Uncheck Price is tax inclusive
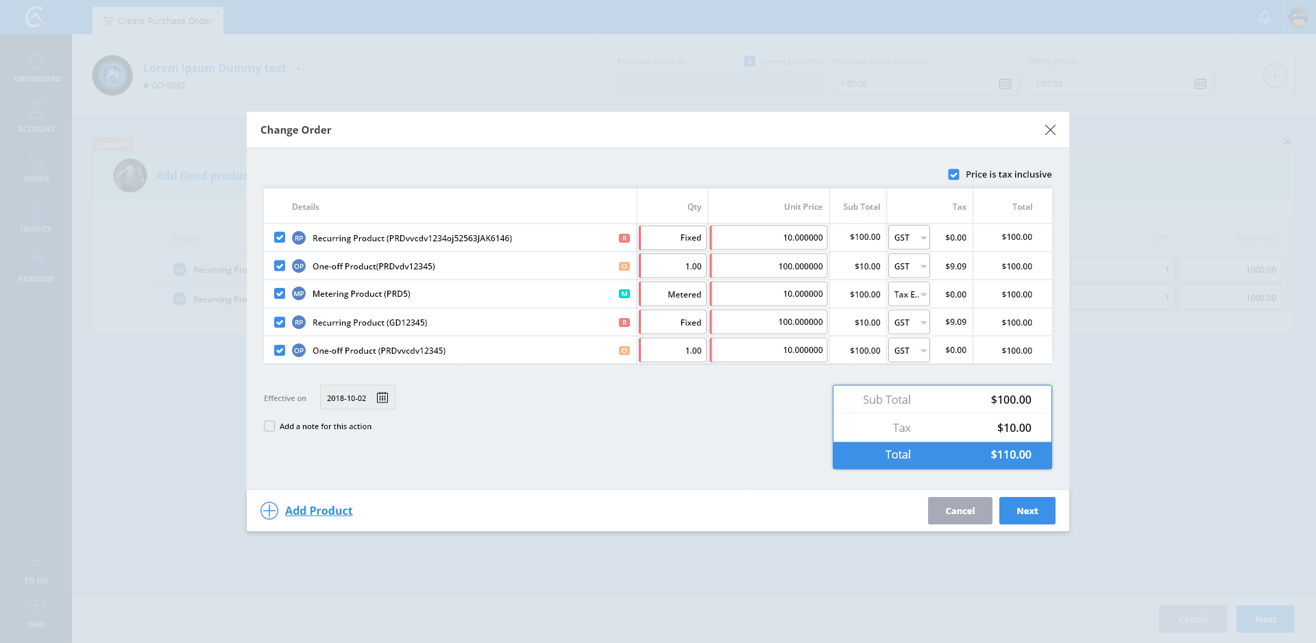The image size is (1316, 643). point(953,175)
